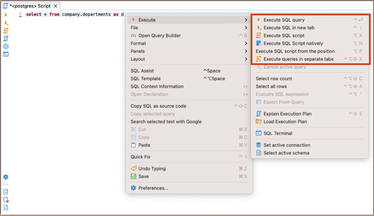Click Execute in new tab sidebar icon

pyautogui.click(x=6, y=23)
